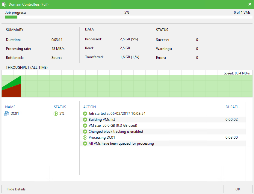Click success checkmark next to VM size
254x194 pixels.
85,126
